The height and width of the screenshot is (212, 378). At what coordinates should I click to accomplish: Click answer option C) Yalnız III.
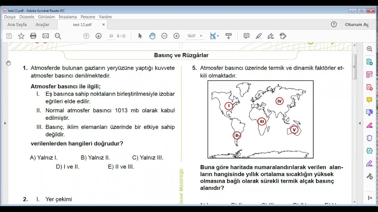[148, 158]
